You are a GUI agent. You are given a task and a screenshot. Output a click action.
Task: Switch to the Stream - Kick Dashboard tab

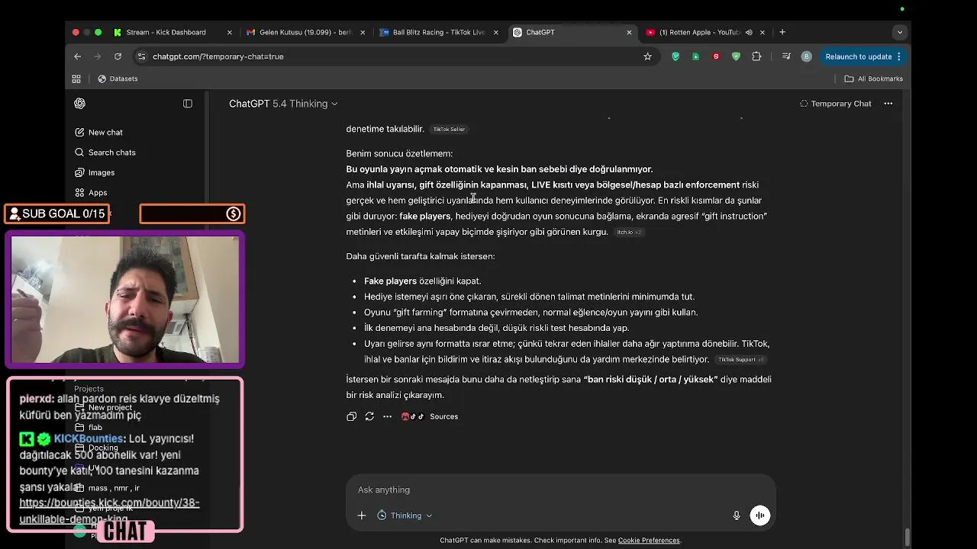[x=166, y=32]
